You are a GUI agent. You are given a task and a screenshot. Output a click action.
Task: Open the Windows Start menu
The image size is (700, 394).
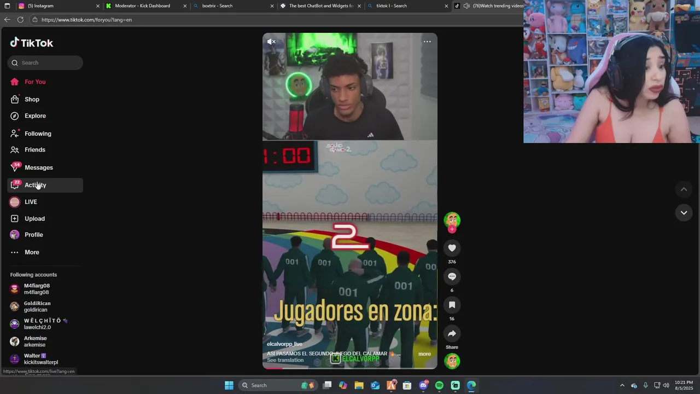pyautogui.click(x=229, y=385)
